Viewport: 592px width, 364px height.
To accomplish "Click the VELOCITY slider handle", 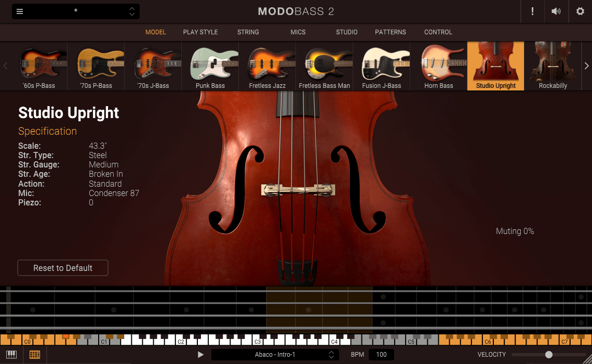I will [x=548, y=355].
